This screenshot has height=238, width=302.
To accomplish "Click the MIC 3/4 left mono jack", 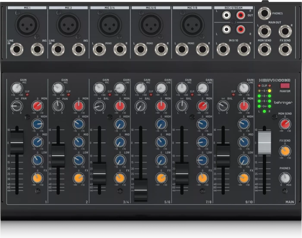I will 99,49.
